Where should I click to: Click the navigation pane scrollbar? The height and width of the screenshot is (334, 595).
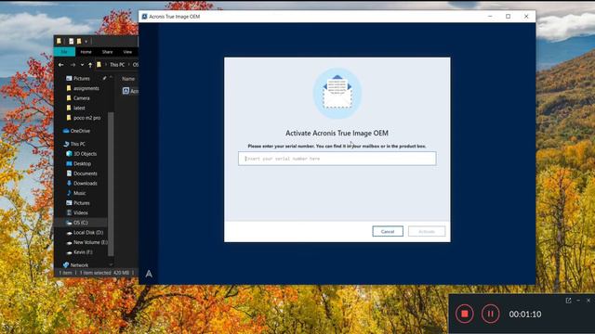click(x=111, y=184)
